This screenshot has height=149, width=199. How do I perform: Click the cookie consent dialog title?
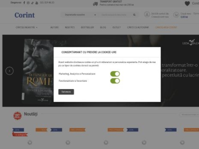(x=89, y=52)
